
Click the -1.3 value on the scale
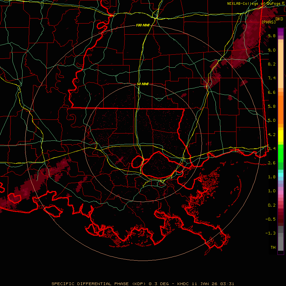click(270, 233)
